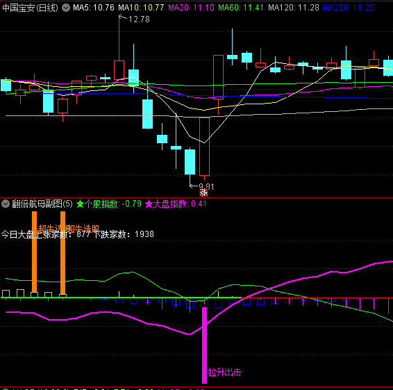Viewport: 393px width, 390px height.
Task: Expand the 翻倍航母副图 indicator dropdown arrow
Action: pyautogui.click(x=6, y=204)
